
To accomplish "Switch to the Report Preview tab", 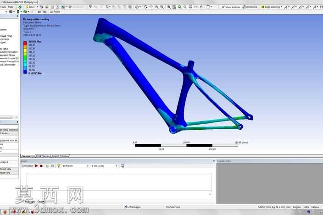I will coord(60,156).
